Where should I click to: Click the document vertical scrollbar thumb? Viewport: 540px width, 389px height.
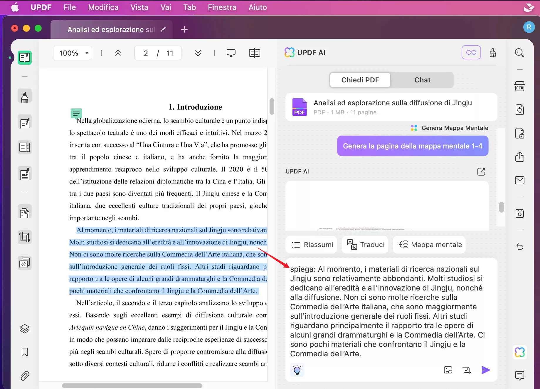tap(272, 106)
